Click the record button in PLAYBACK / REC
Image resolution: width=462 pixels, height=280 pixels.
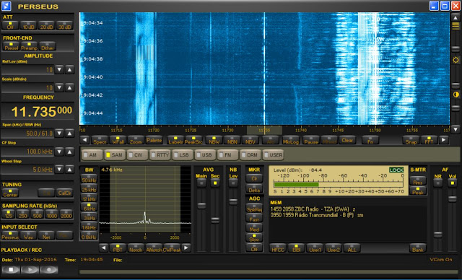click(49, 269)
